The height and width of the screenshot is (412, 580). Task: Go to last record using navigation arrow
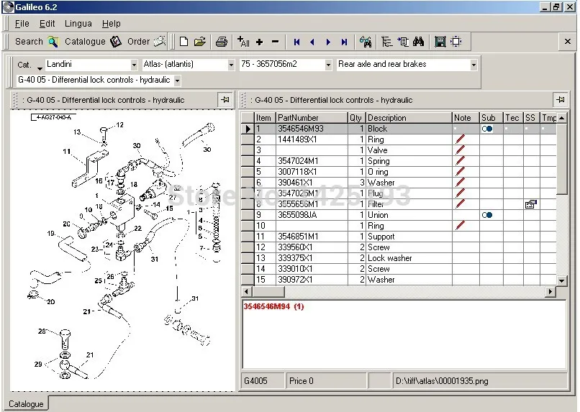point(344,42)
